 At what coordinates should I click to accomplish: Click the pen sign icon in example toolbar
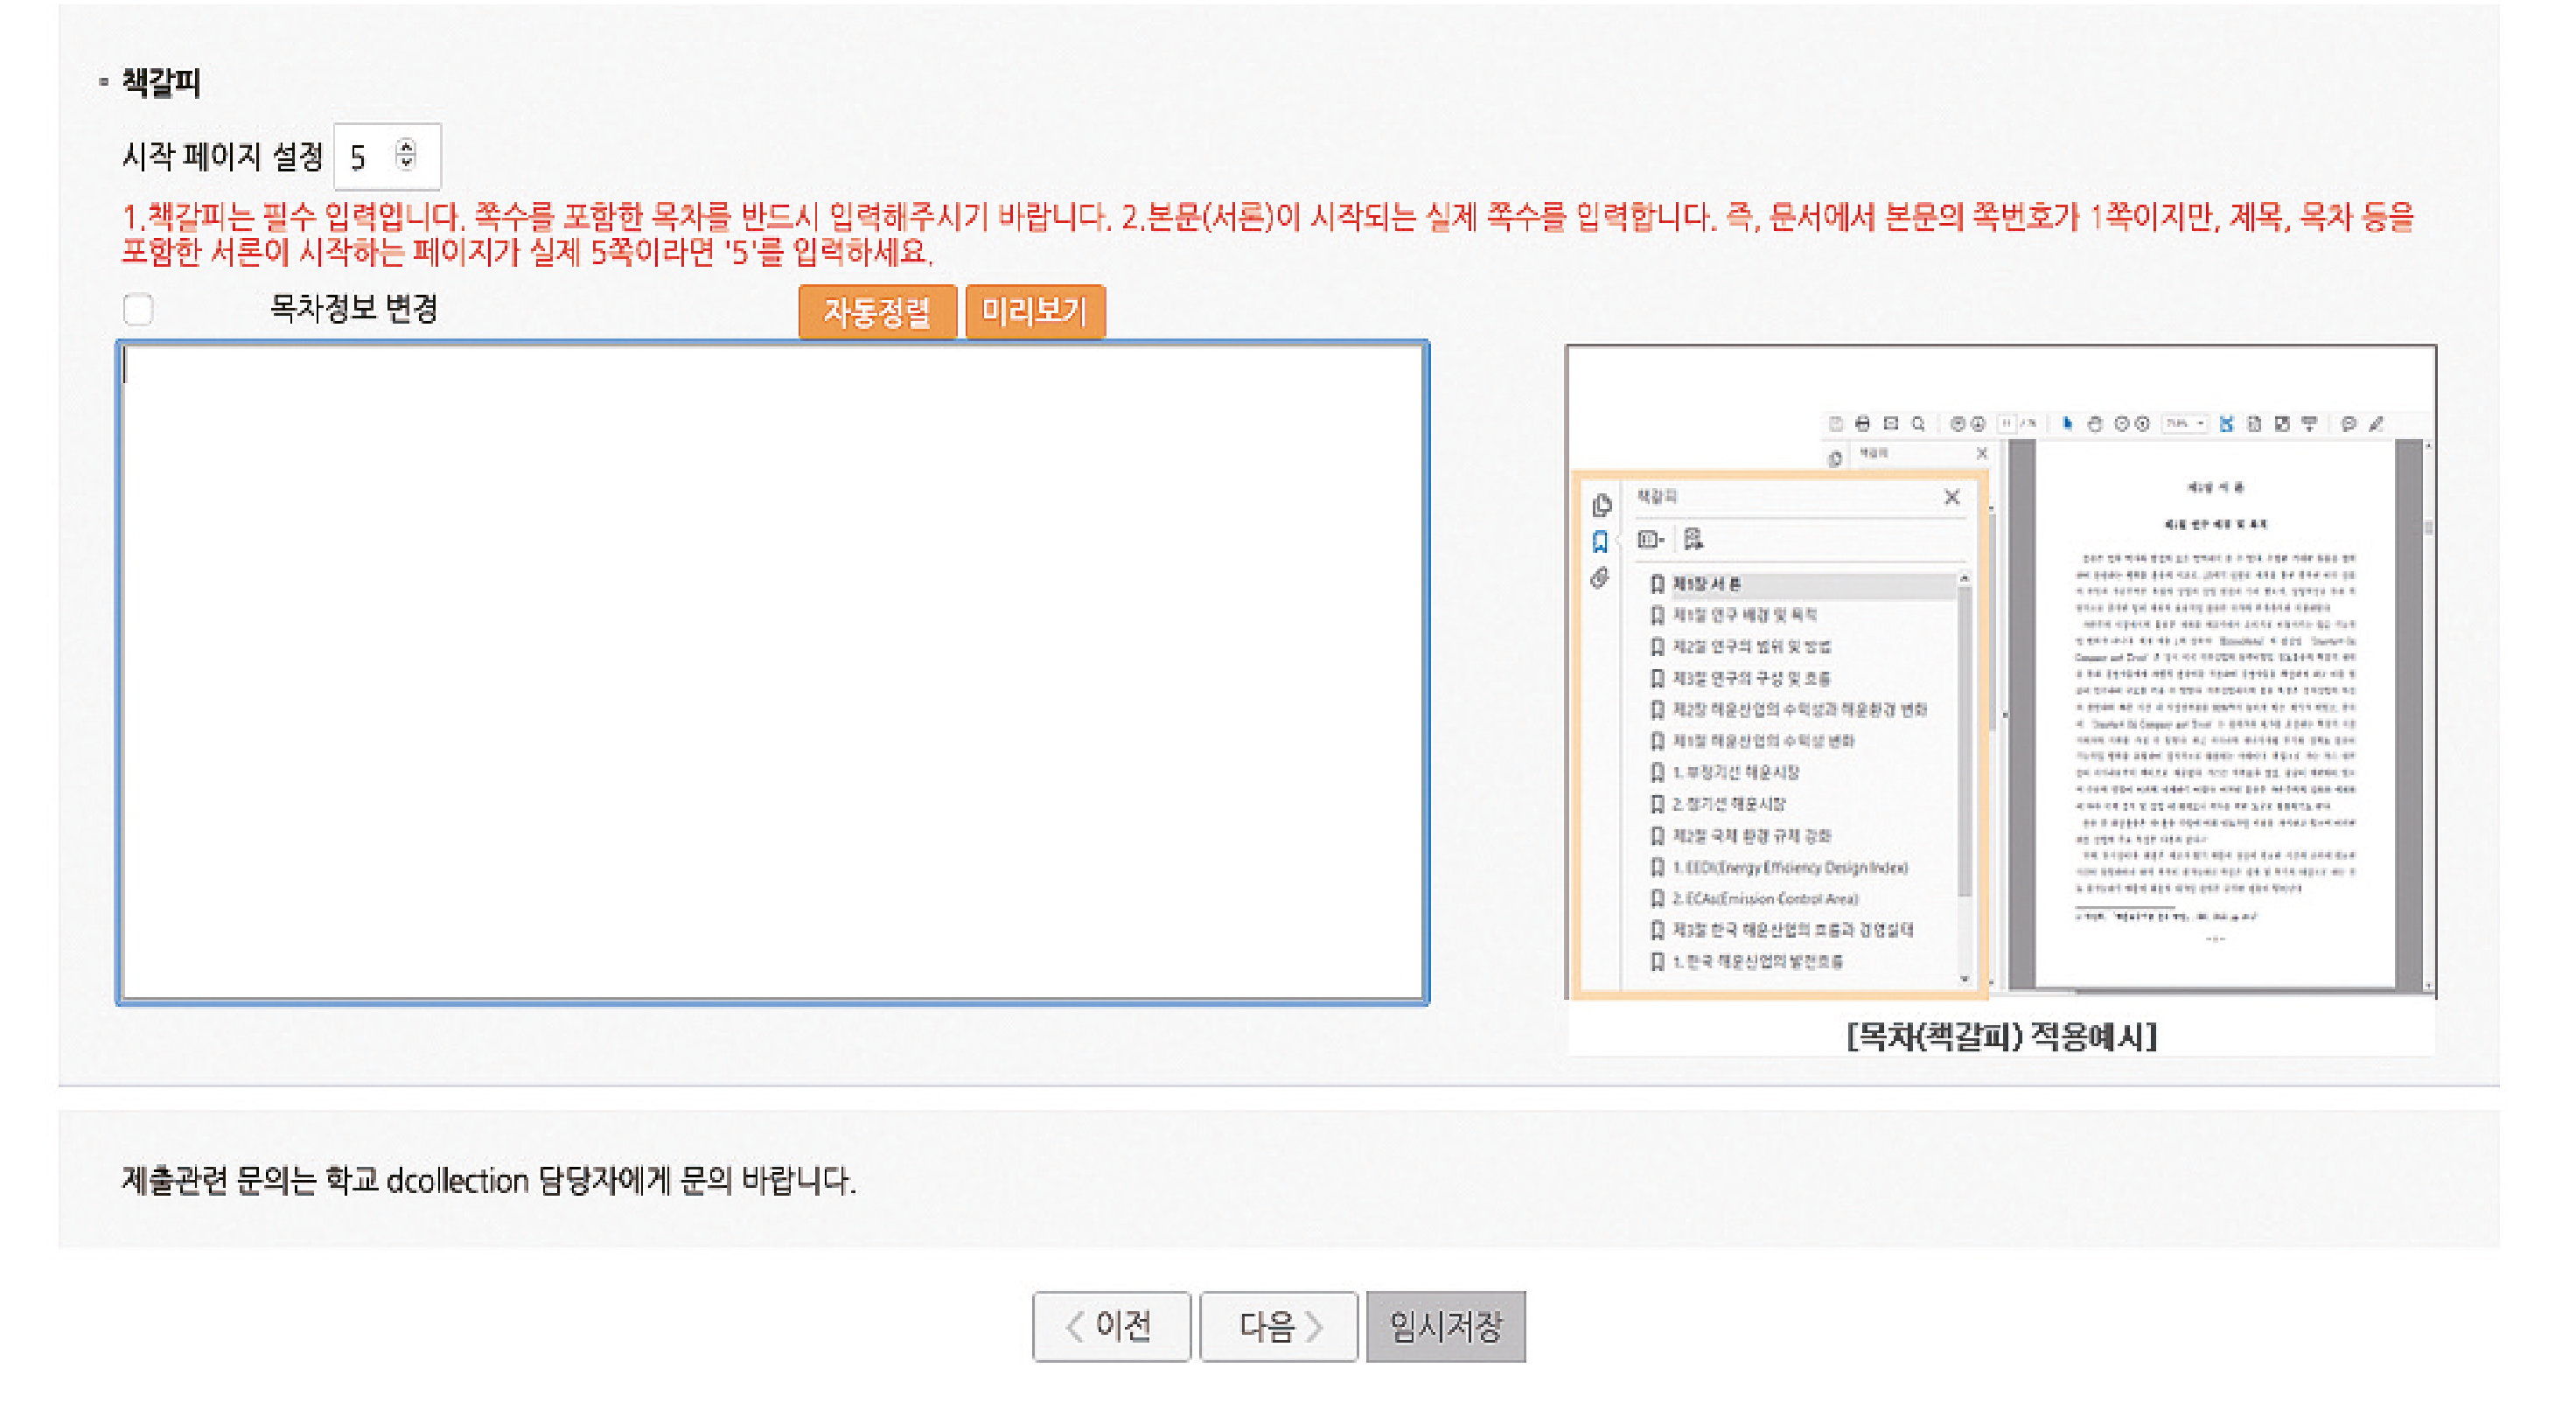(x=2377, y=424)
